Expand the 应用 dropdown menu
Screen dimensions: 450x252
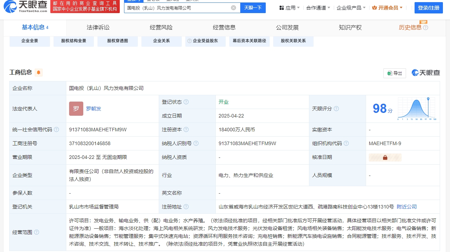pos(289,8)
